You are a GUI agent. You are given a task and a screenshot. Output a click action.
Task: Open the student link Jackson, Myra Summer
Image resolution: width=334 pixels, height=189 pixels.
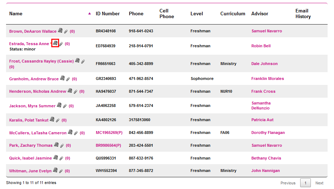[x=32, y=106]
